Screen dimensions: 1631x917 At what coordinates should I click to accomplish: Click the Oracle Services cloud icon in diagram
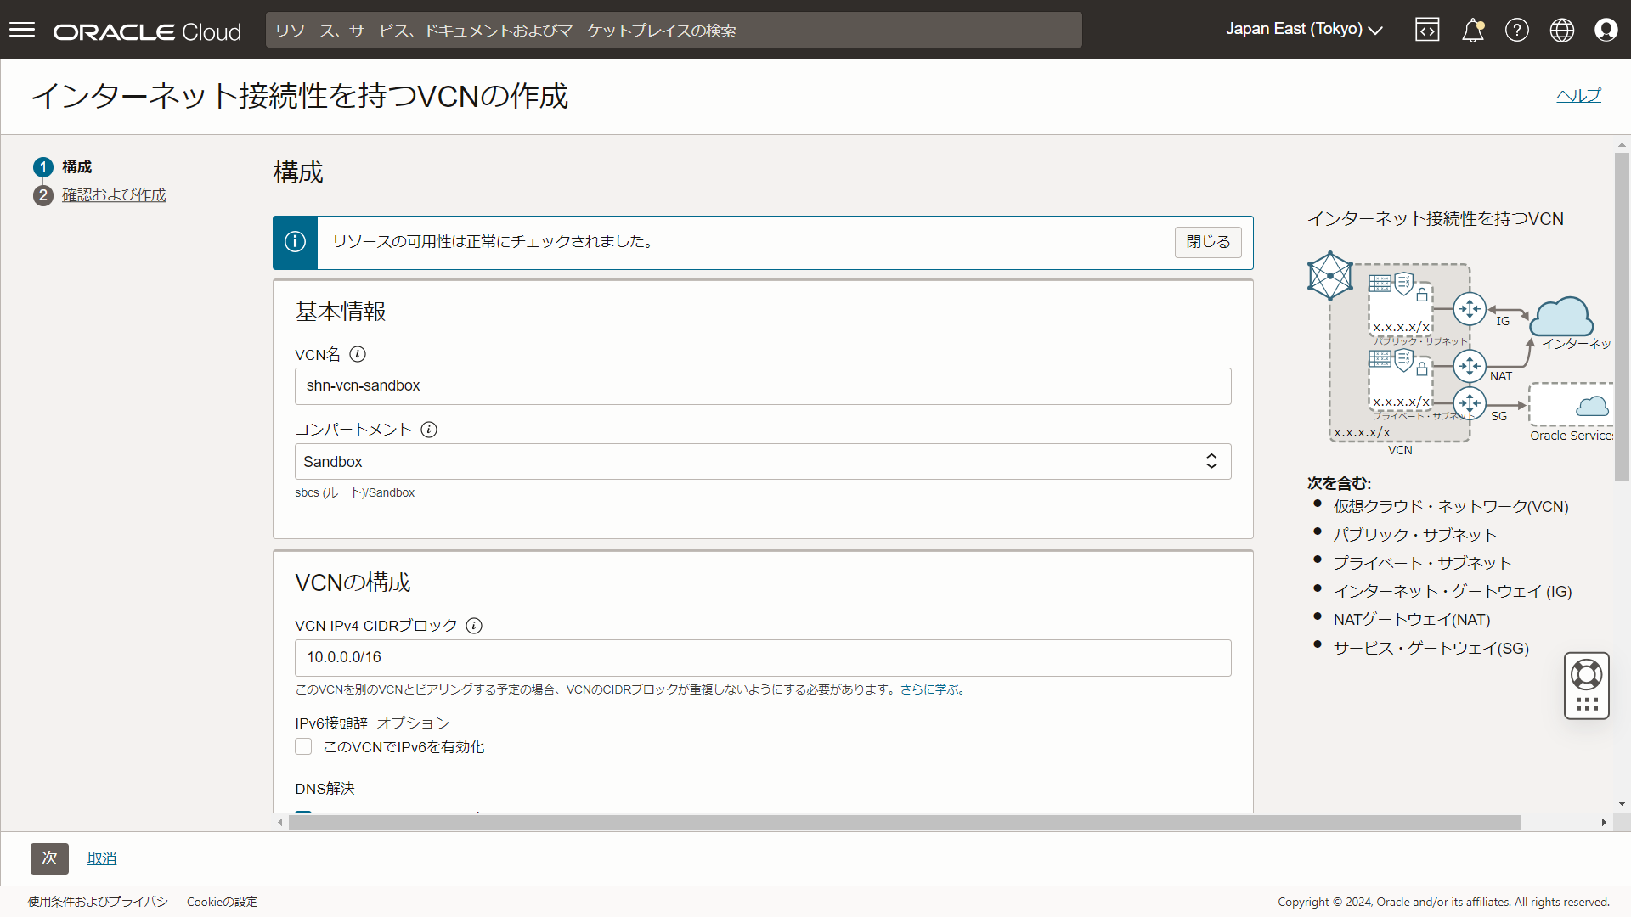[1592, 406]
